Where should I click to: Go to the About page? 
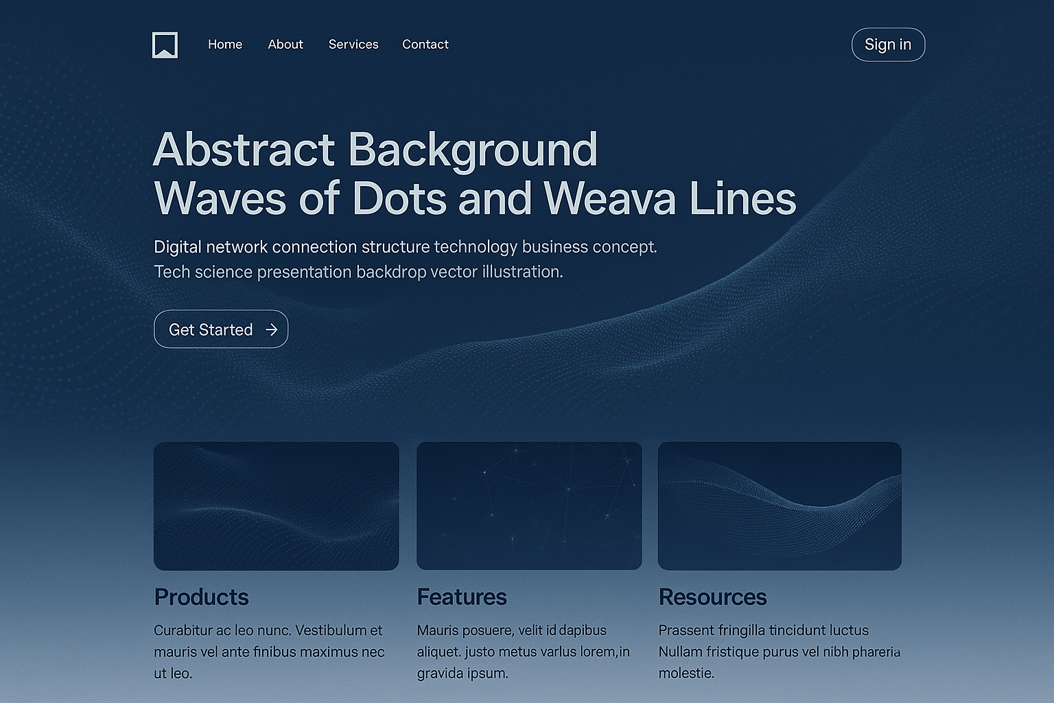tap(285, 45)
